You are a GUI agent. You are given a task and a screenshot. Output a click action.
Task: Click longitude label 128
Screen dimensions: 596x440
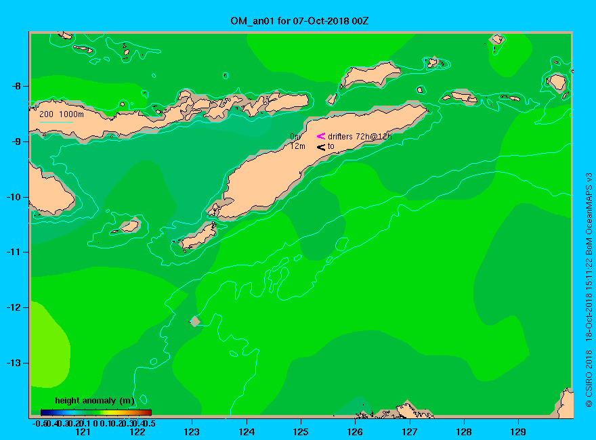click(464, 432)
